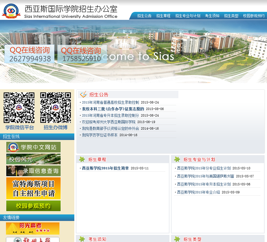This screenshot has height=242, width=267.
Task: Click the 招生专业与计划 section heading
Action: pyautogui.click(x=199, y=160)
